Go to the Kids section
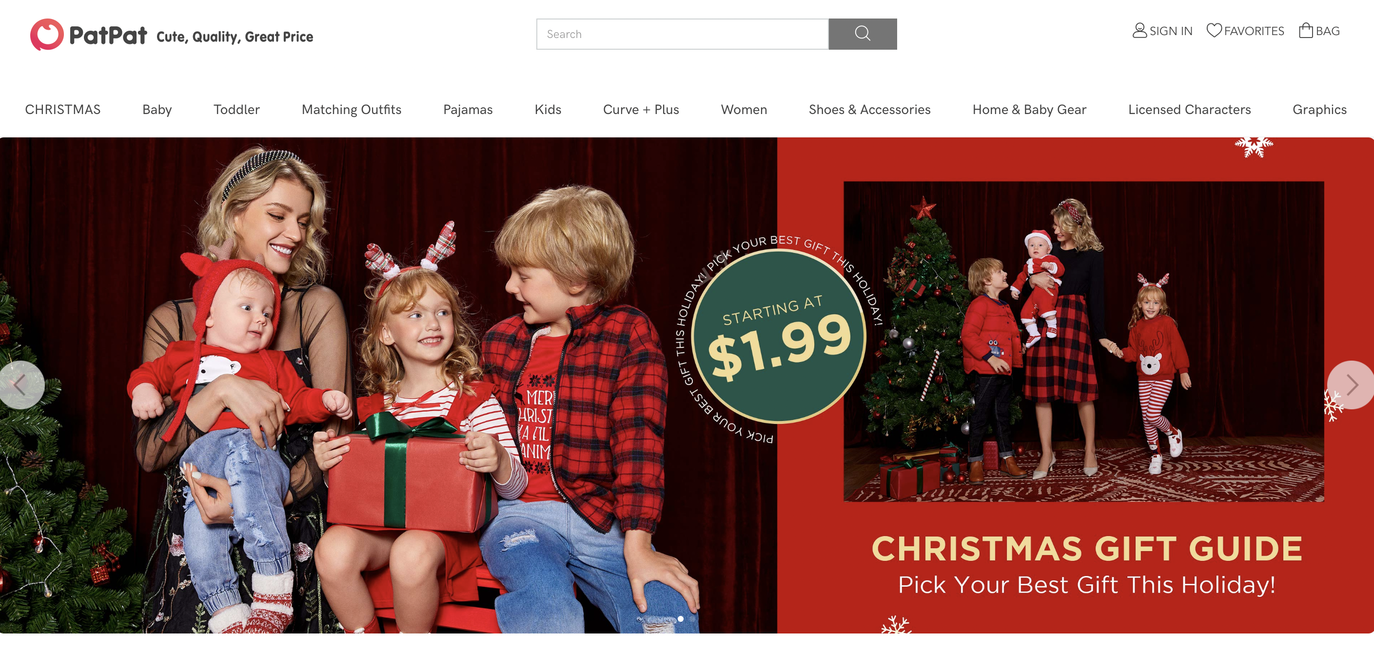The height and width of the screenshot is (652, 1374). (548, 109)
